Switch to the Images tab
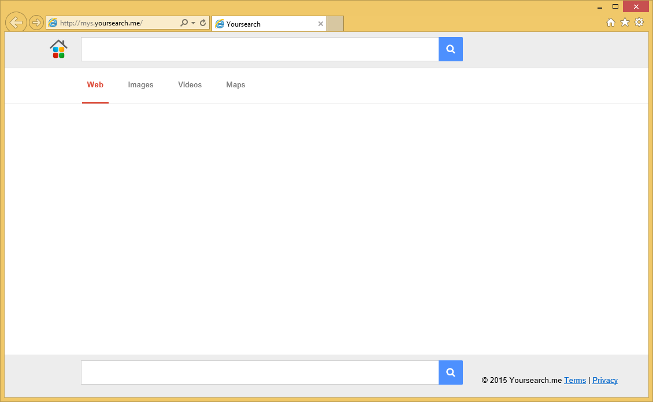Screen dimensions: 653x402 [141, 84]
